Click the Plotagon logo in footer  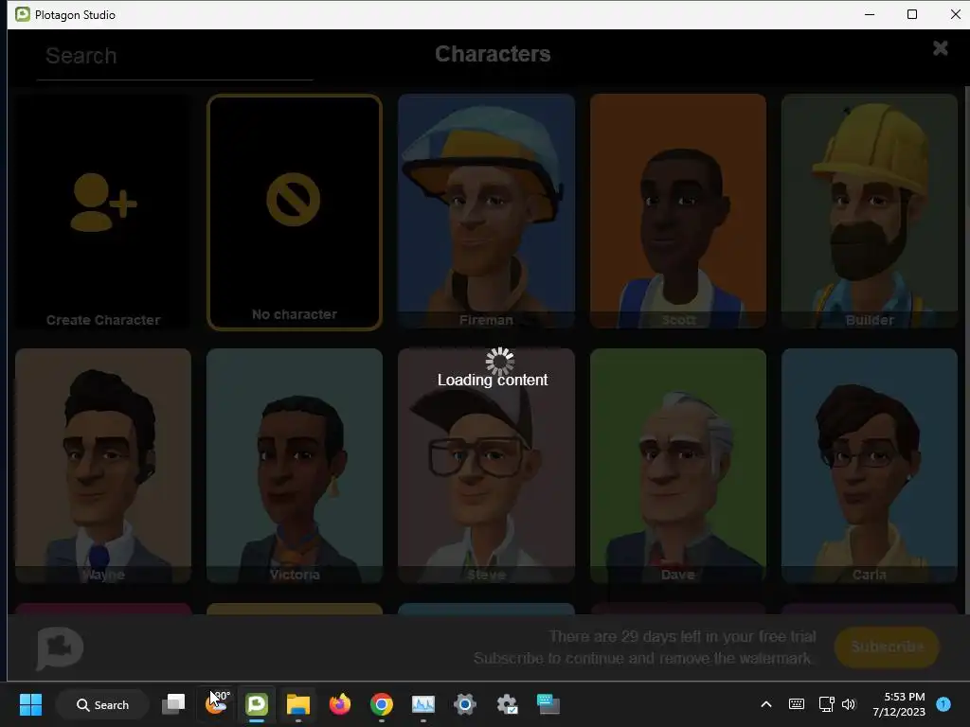point(60,647)
